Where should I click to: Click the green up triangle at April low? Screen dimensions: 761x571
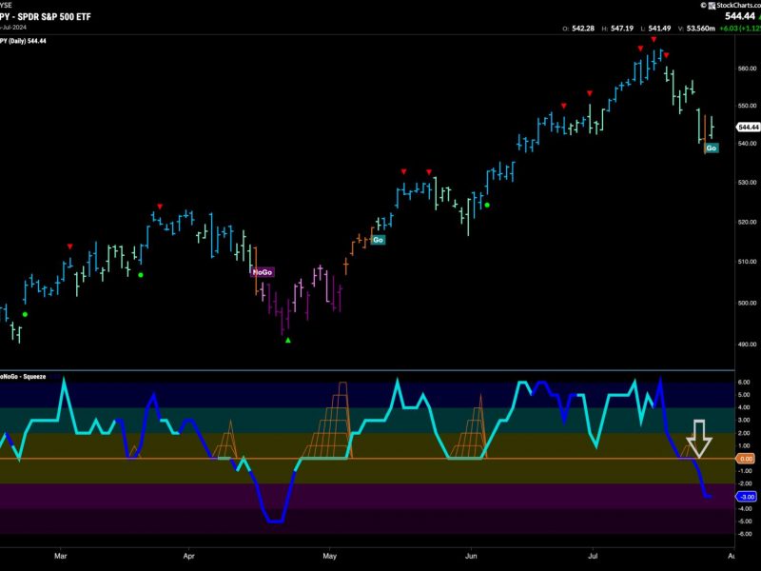coord(288,341)
